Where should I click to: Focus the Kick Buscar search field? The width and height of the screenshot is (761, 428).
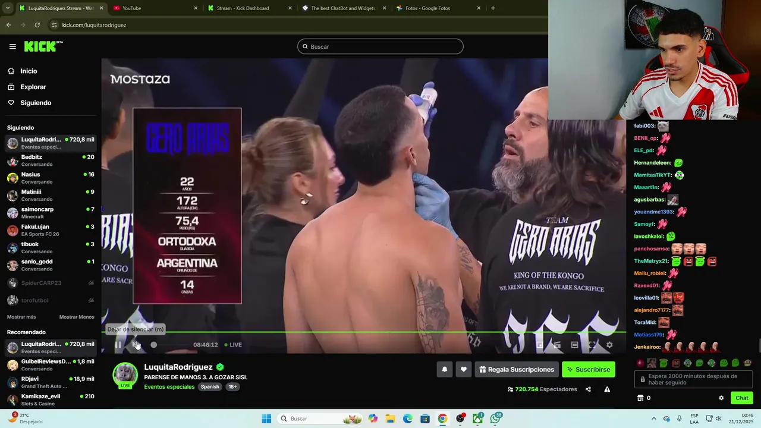(x=380, y=46)
